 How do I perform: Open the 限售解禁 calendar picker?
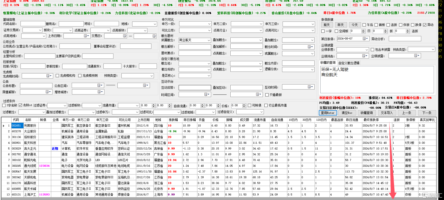point(48,92)
